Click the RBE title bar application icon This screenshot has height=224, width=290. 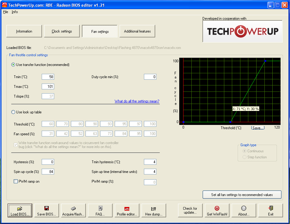click(4, 5)
